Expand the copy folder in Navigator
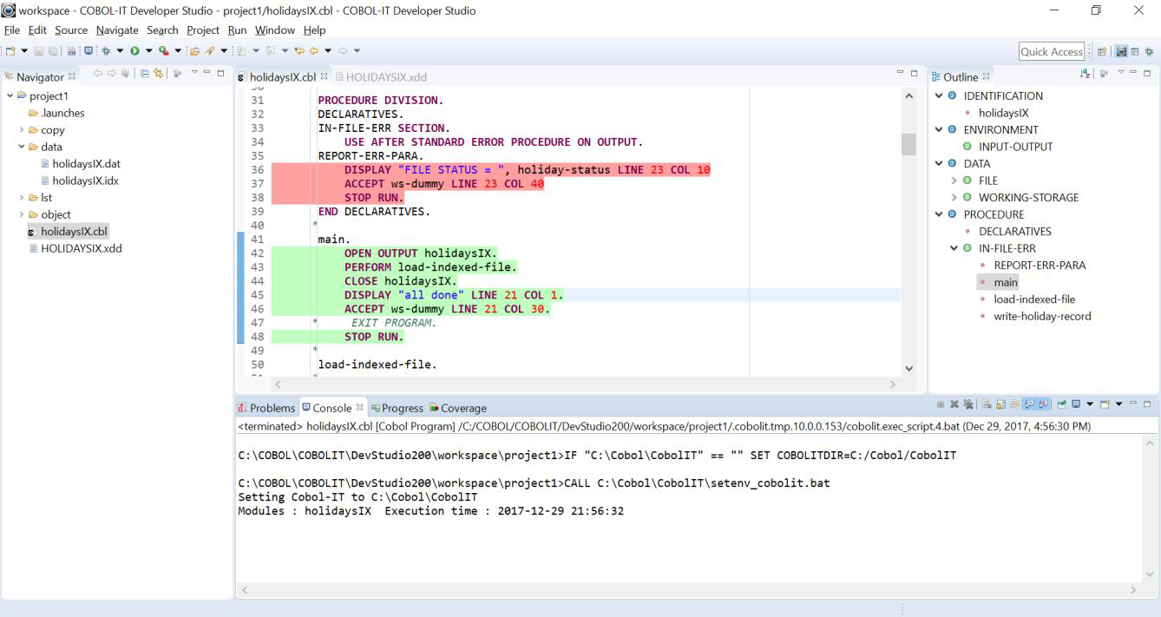The image size is (1161, 617). [22, 130]
